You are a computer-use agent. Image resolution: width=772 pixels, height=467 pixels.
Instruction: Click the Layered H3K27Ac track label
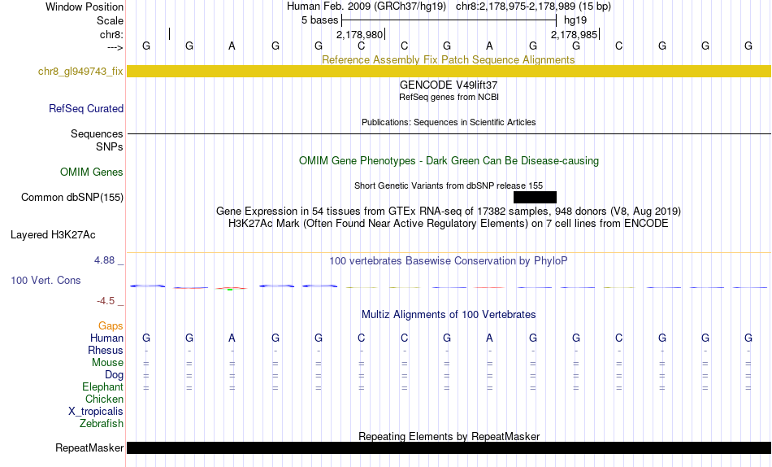[x=53, y=235]
